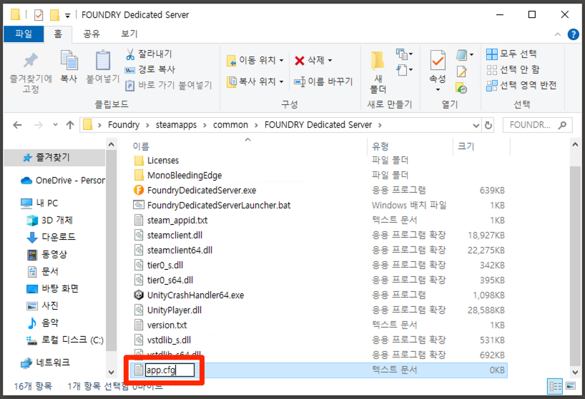Select the Licenses folder
Screen dimensions: 585x399
pyautogui.click(x=163, y=161)
